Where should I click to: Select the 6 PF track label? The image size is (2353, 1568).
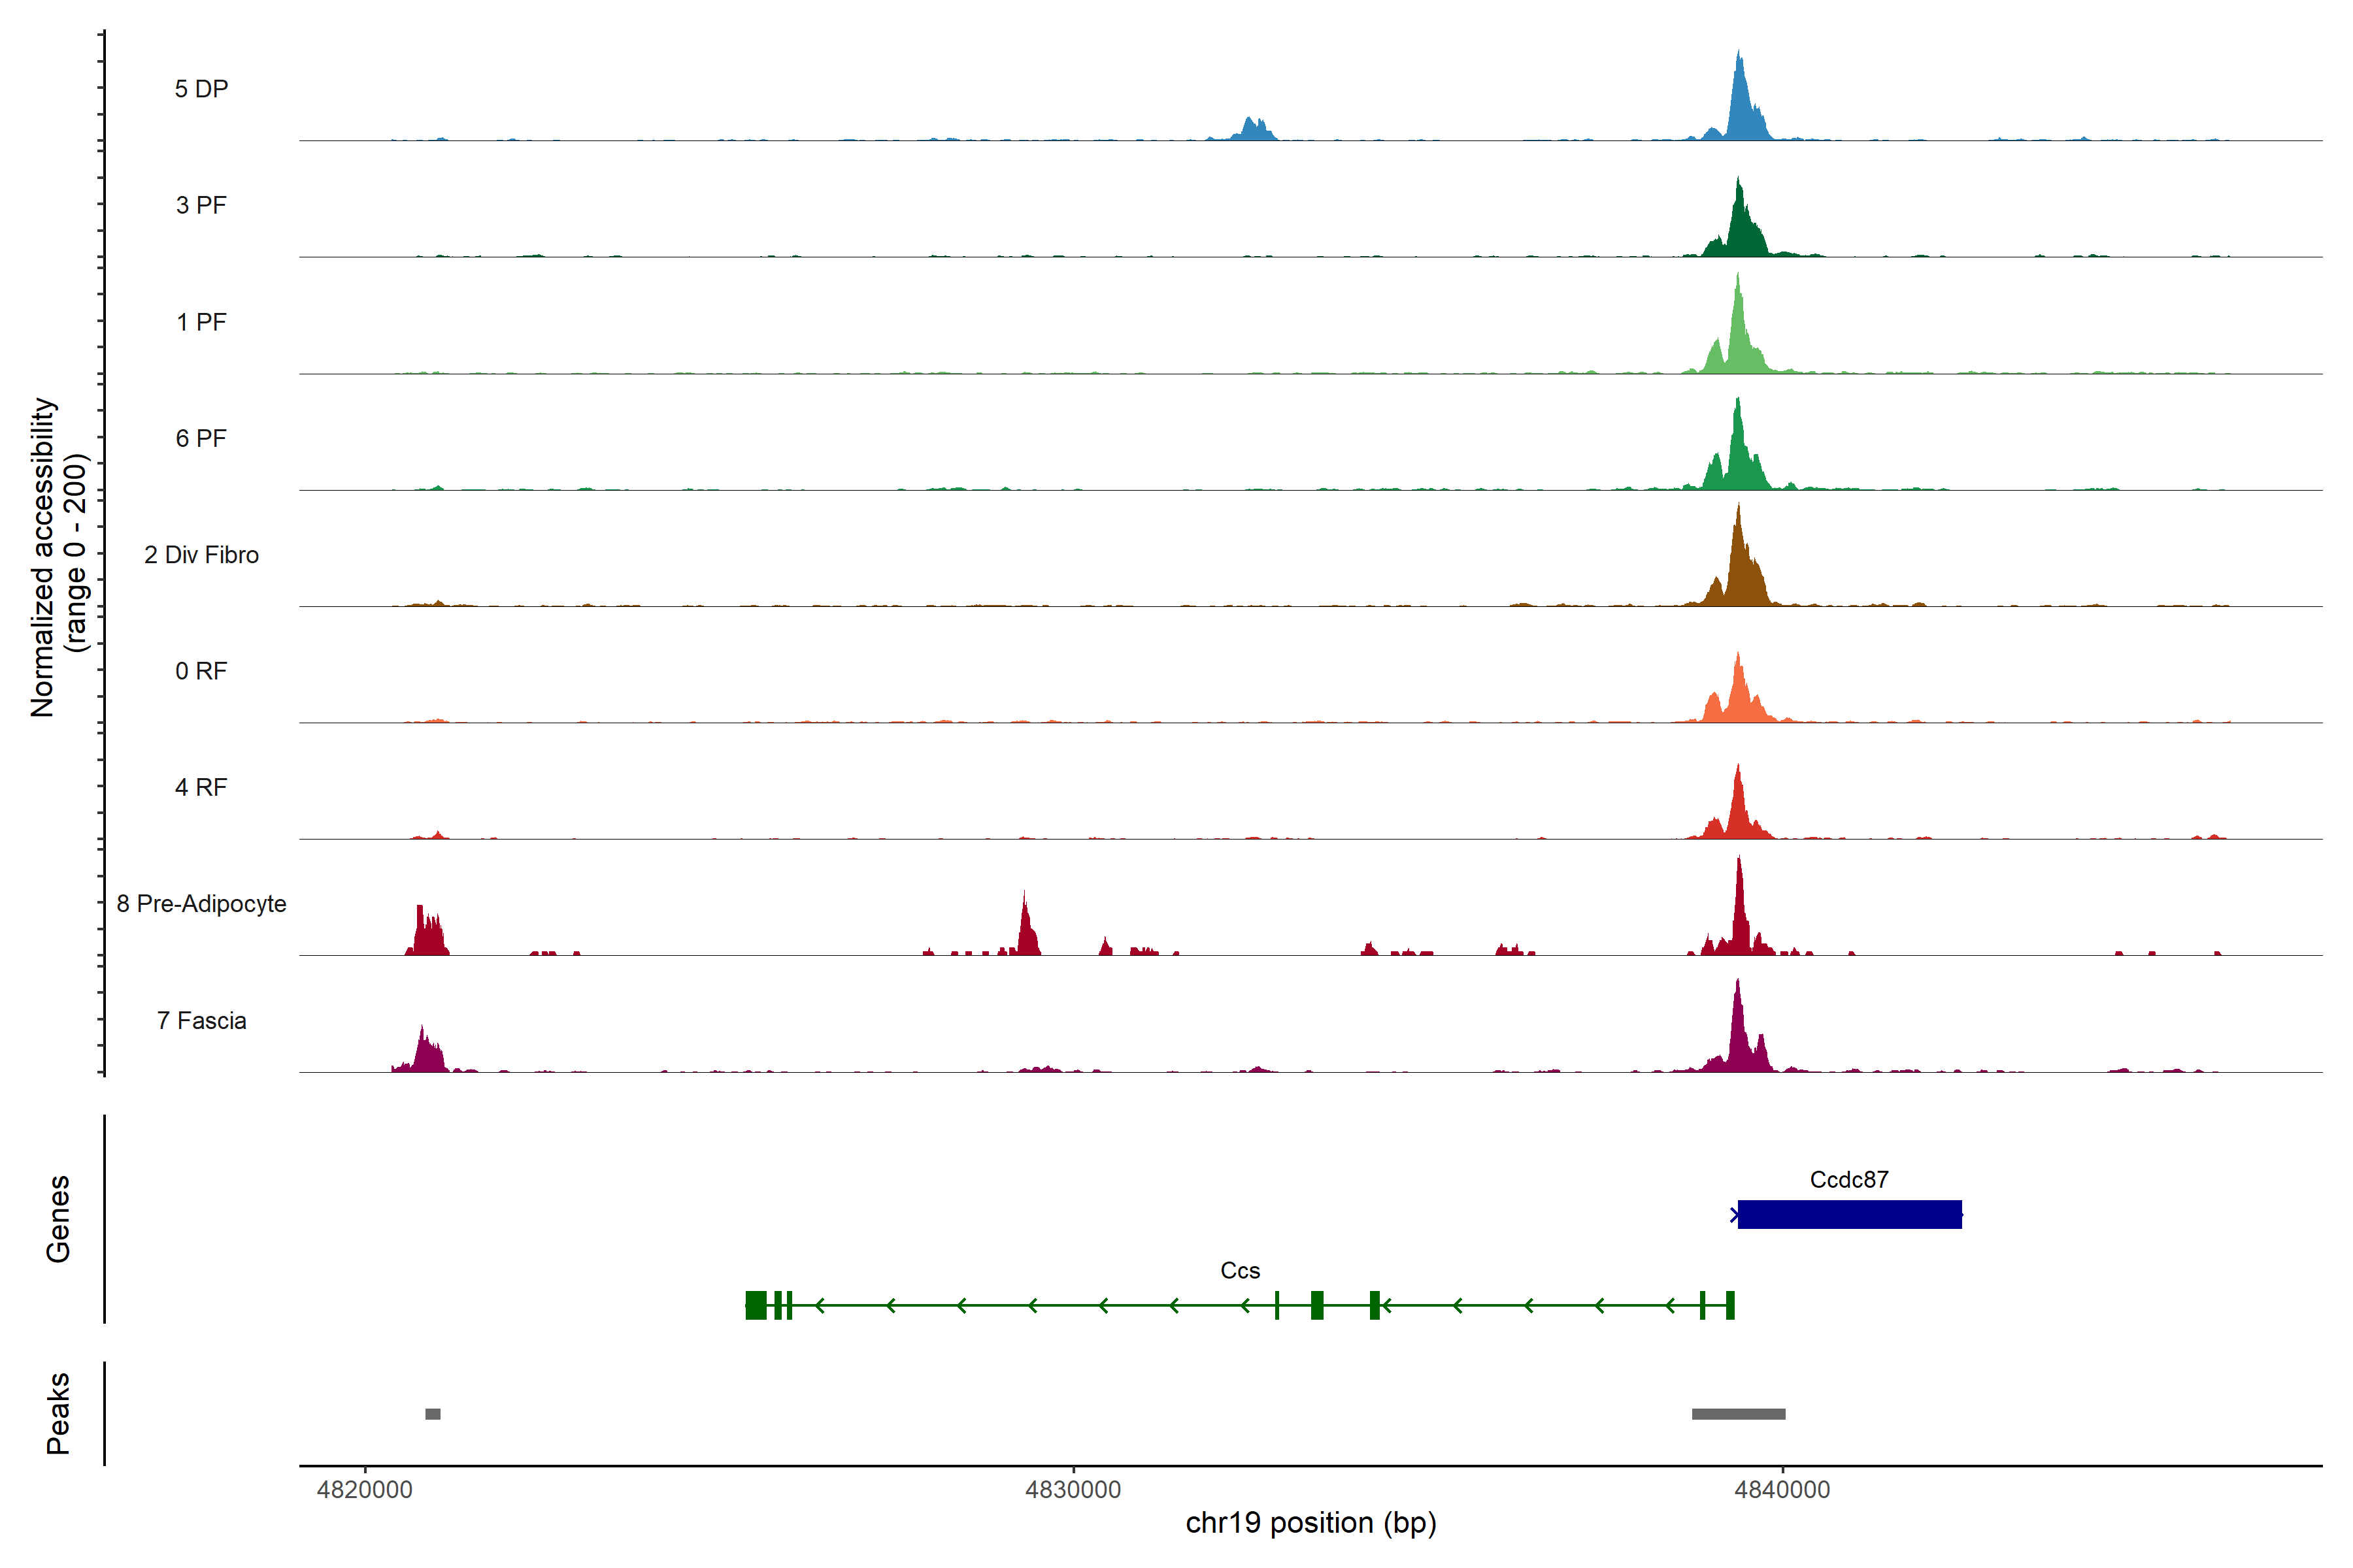click(201, 438)
